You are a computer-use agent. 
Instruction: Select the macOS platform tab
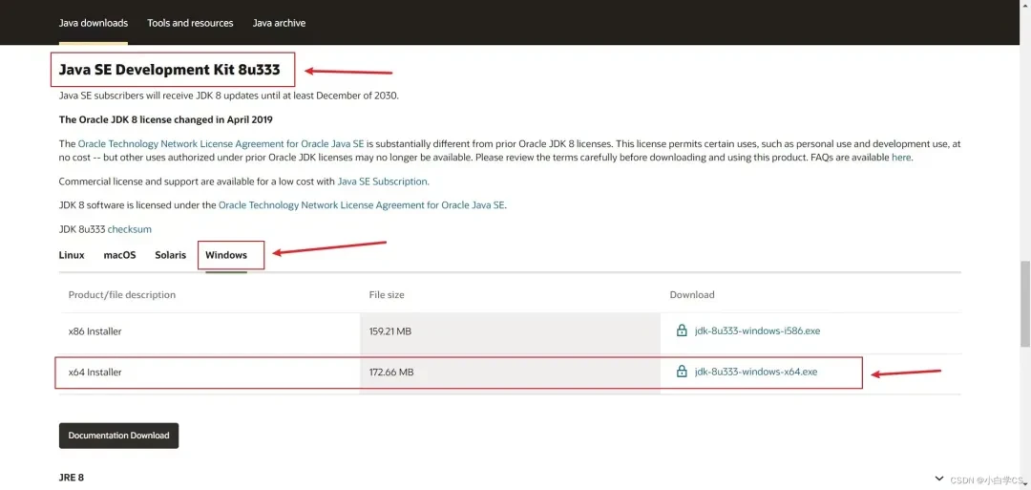point(119,255)
